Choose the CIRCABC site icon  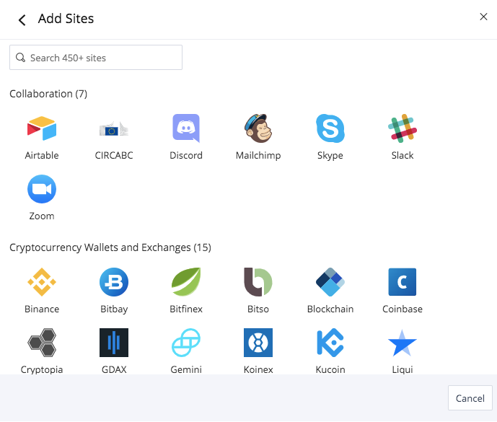click(x=114, y=128)
